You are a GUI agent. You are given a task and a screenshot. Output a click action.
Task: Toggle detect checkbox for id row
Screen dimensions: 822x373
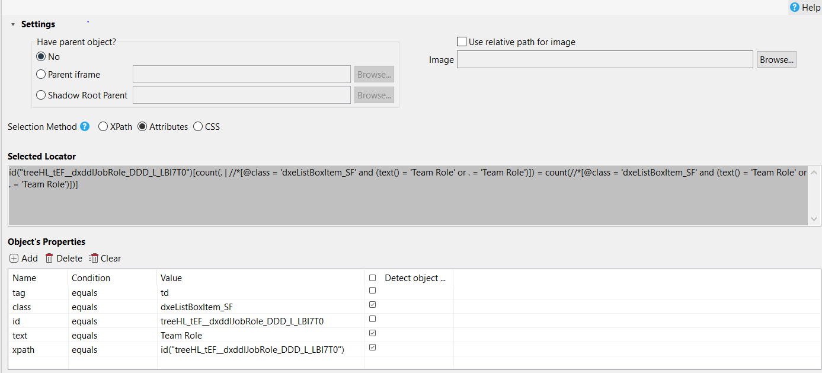click(x=372, y=319)
